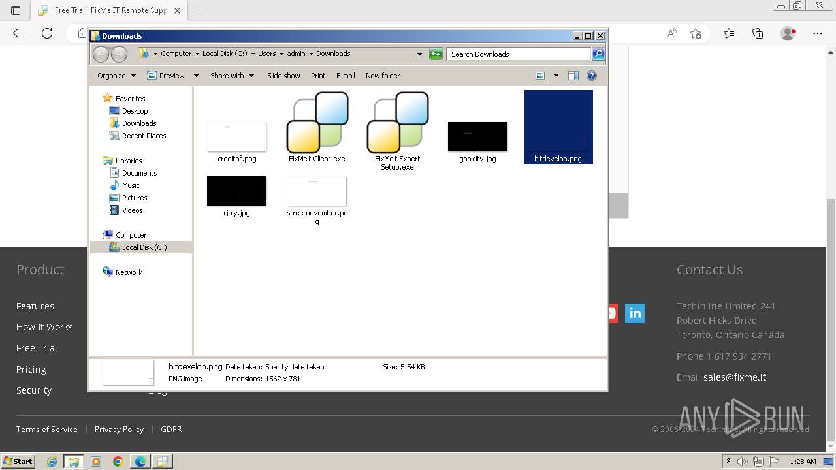836x470 pixels.
Task: Click the Change your view icon
Action: coord(540,76)
